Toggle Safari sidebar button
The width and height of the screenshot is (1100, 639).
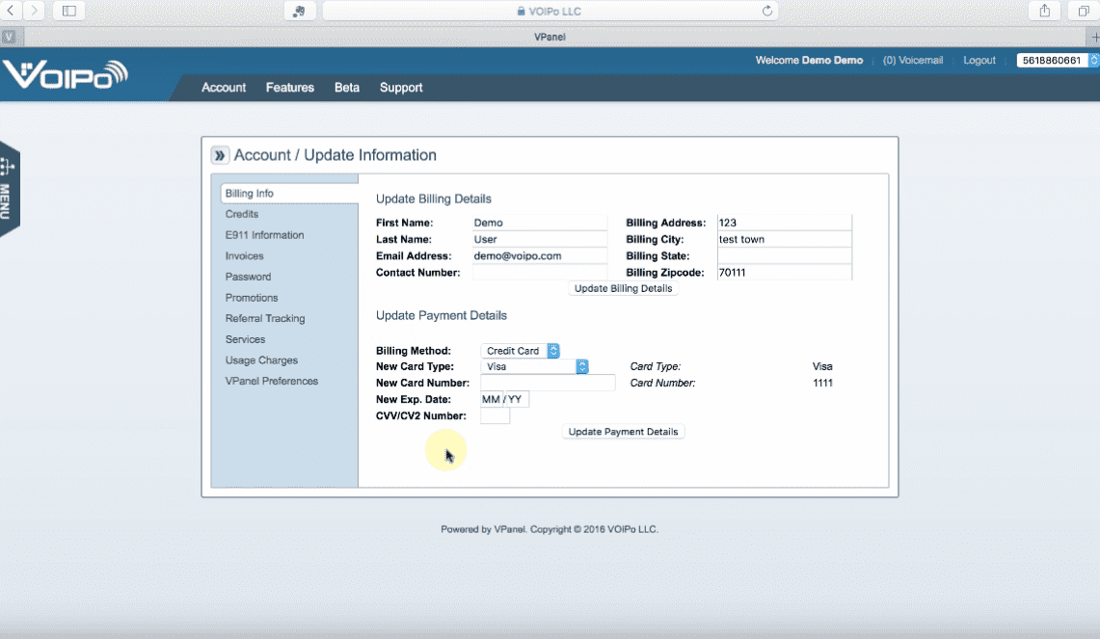68,11
